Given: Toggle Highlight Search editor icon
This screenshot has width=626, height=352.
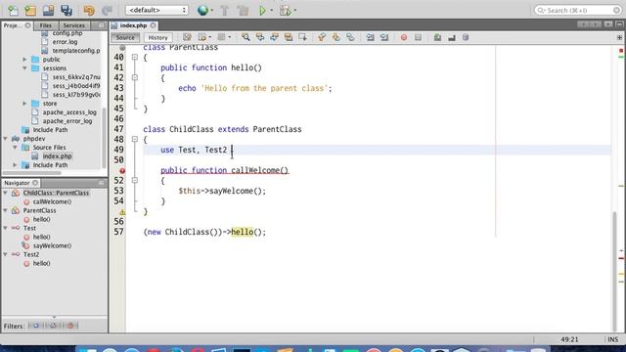Looking at the screenshot, I should coord(289,37).
